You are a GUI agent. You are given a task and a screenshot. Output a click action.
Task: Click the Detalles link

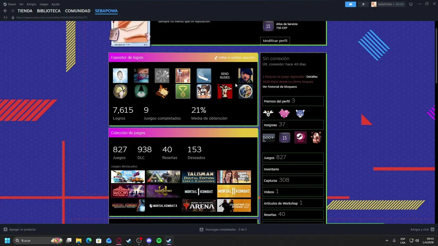312,77
